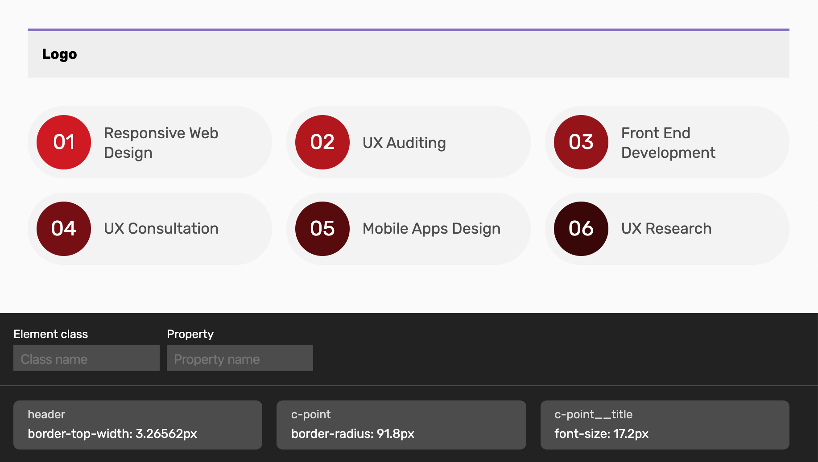The width and height of the screenshot is (818, 462).
Task: Choose the Mobile Apps Design title
Action: (x=431, y=229)
